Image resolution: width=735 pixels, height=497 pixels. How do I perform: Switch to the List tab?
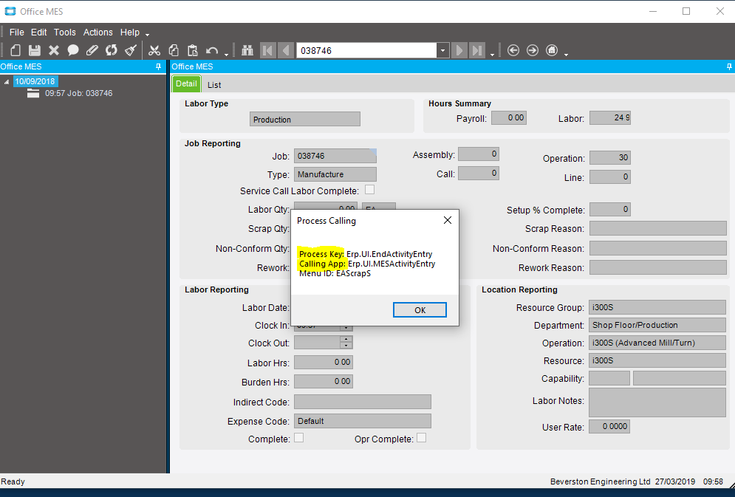point(214,85)
